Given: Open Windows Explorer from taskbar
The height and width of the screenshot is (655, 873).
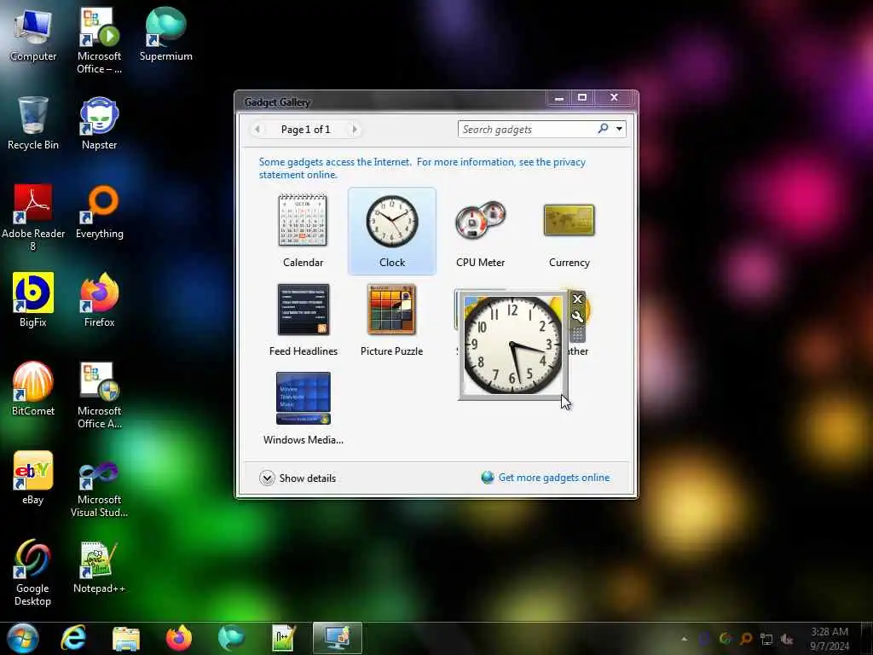Looking at the screenshot, I should coord(126,638).
